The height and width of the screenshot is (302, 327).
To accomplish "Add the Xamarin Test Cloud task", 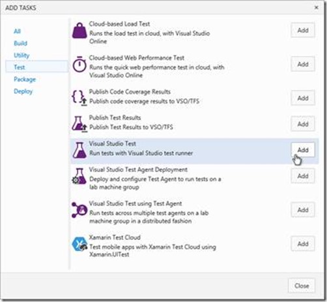I will pos(303,244).
